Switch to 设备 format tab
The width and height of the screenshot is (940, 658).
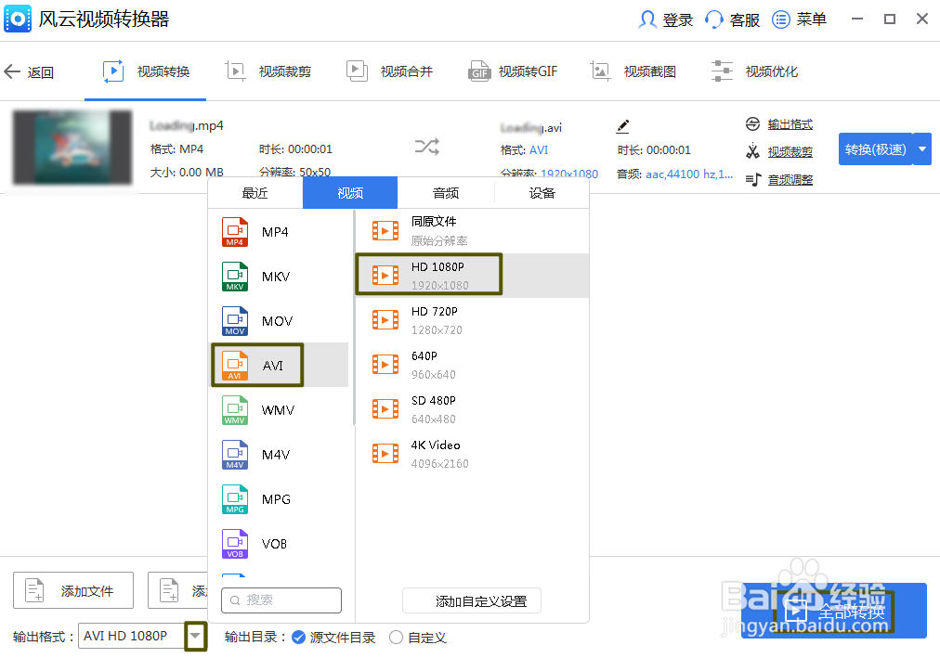pyautogui.click(x=542, y=193)
